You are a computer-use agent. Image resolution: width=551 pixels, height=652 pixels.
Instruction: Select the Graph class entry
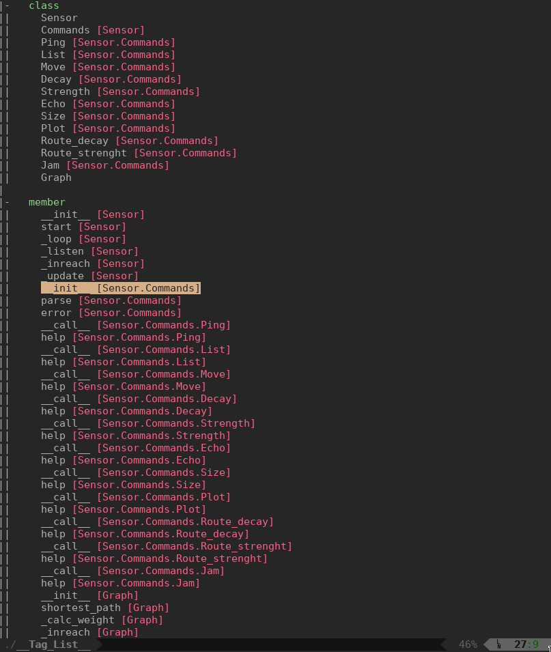coord(56,178)
